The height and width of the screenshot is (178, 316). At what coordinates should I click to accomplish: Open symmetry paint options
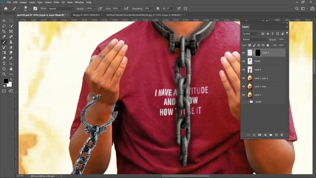click(186, 8)
